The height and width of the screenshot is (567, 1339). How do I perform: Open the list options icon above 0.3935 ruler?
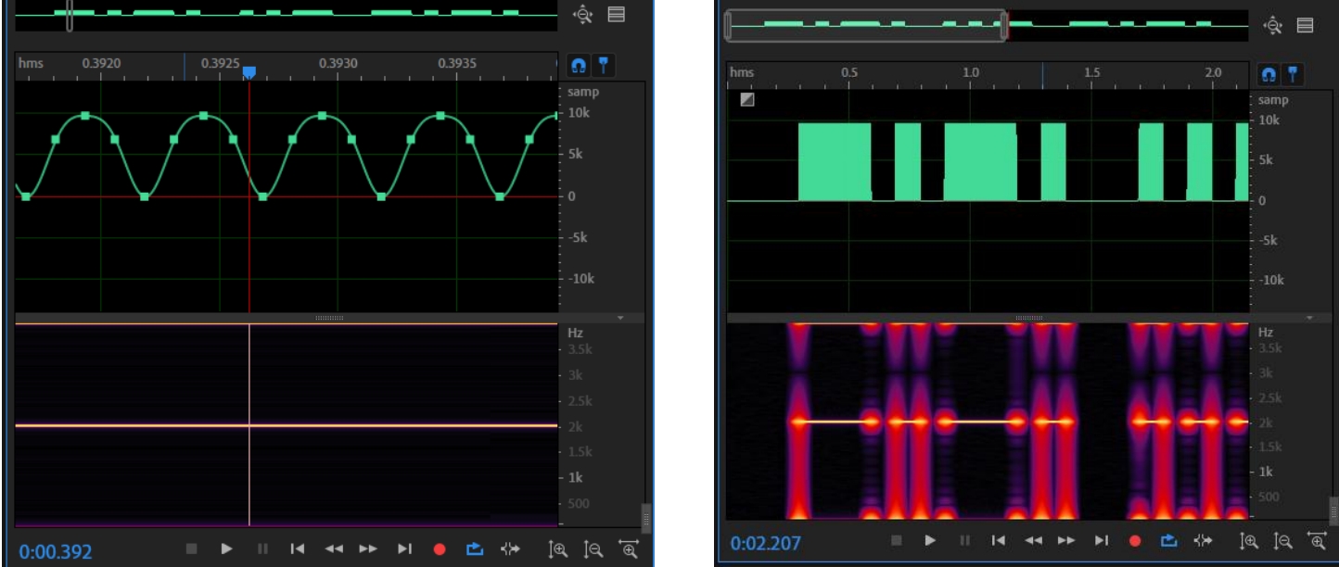coord(616,15)
